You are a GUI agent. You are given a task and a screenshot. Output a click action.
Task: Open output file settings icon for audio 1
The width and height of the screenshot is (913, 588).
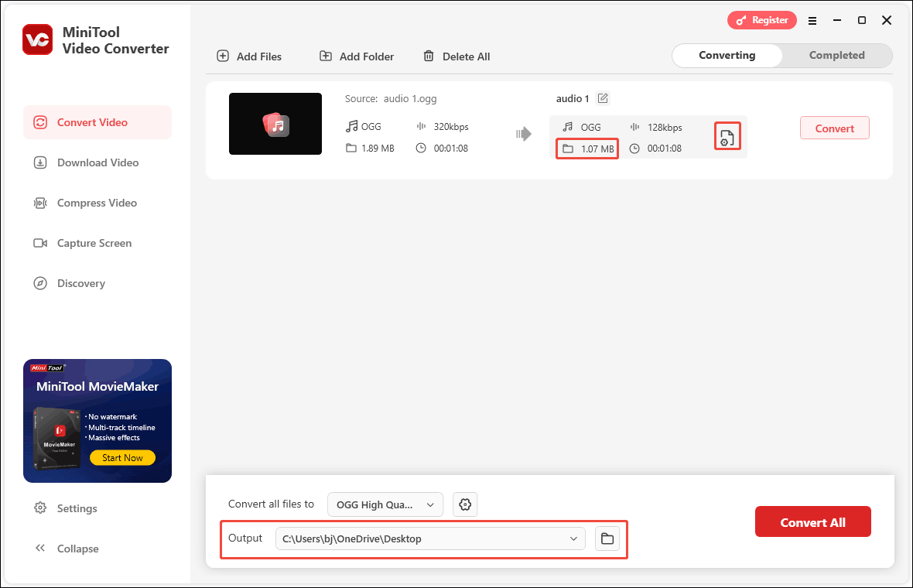727,137
